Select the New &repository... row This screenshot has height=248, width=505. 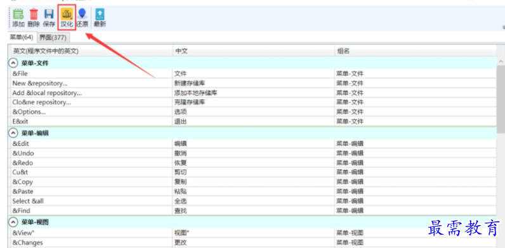click(253, 84)
